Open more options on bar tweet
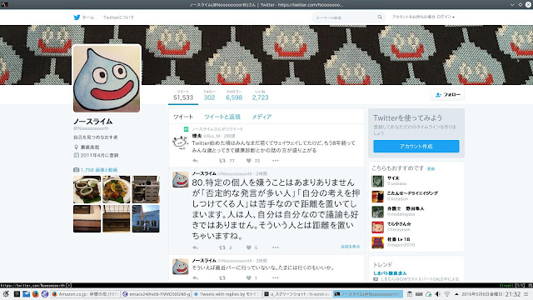533x300 pixels. pyautogui.click(x=276, y=277)
